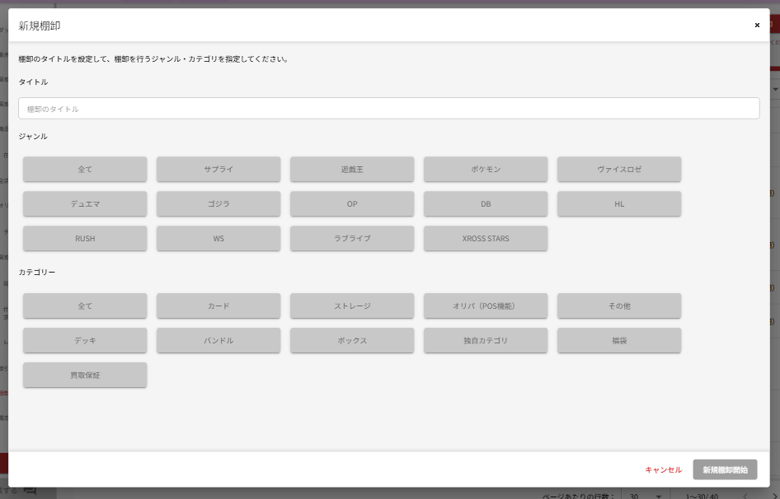Select the 買取保証 category
Viewport: 780px width, 499px height.
pyautogui.click(x=85, y=375)
